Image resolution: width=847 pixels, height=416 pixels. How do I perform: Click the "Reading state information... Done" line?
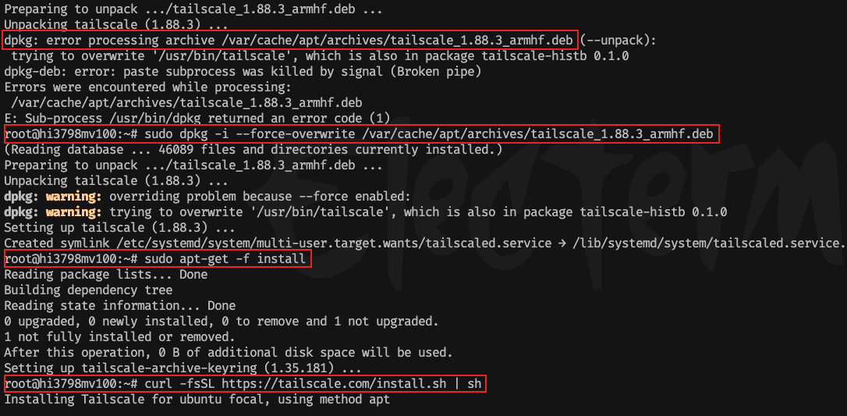click(x=119, y=306)
